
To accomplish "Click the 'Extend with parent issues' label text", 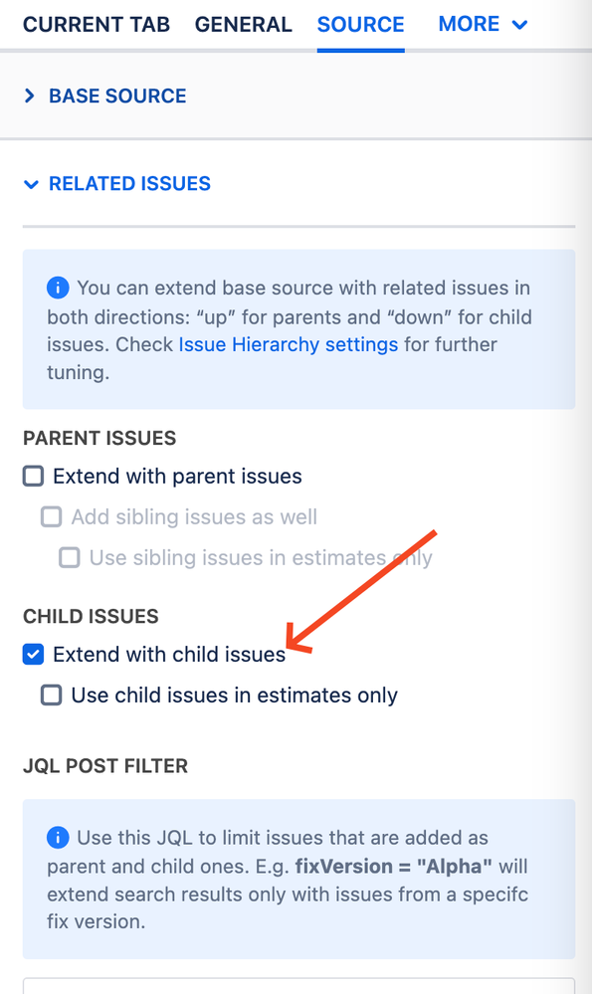I will [177, 476].
